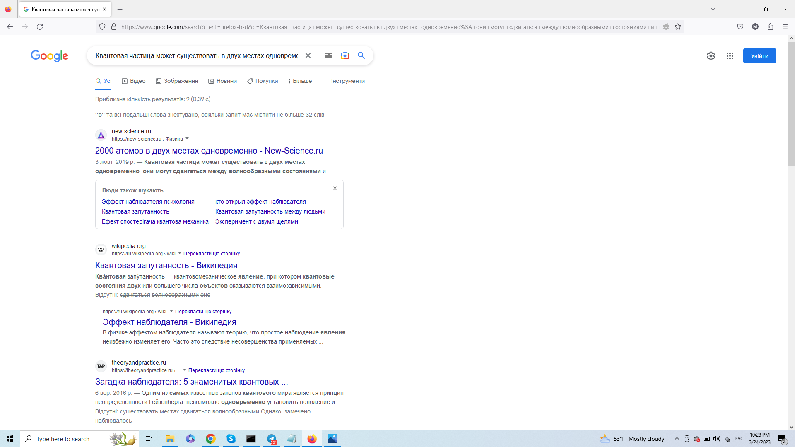This screenshot has width=795, height=447.
Task: Open the Firefox account M icon
Action: pyautogui.click(x=755, y=27)
